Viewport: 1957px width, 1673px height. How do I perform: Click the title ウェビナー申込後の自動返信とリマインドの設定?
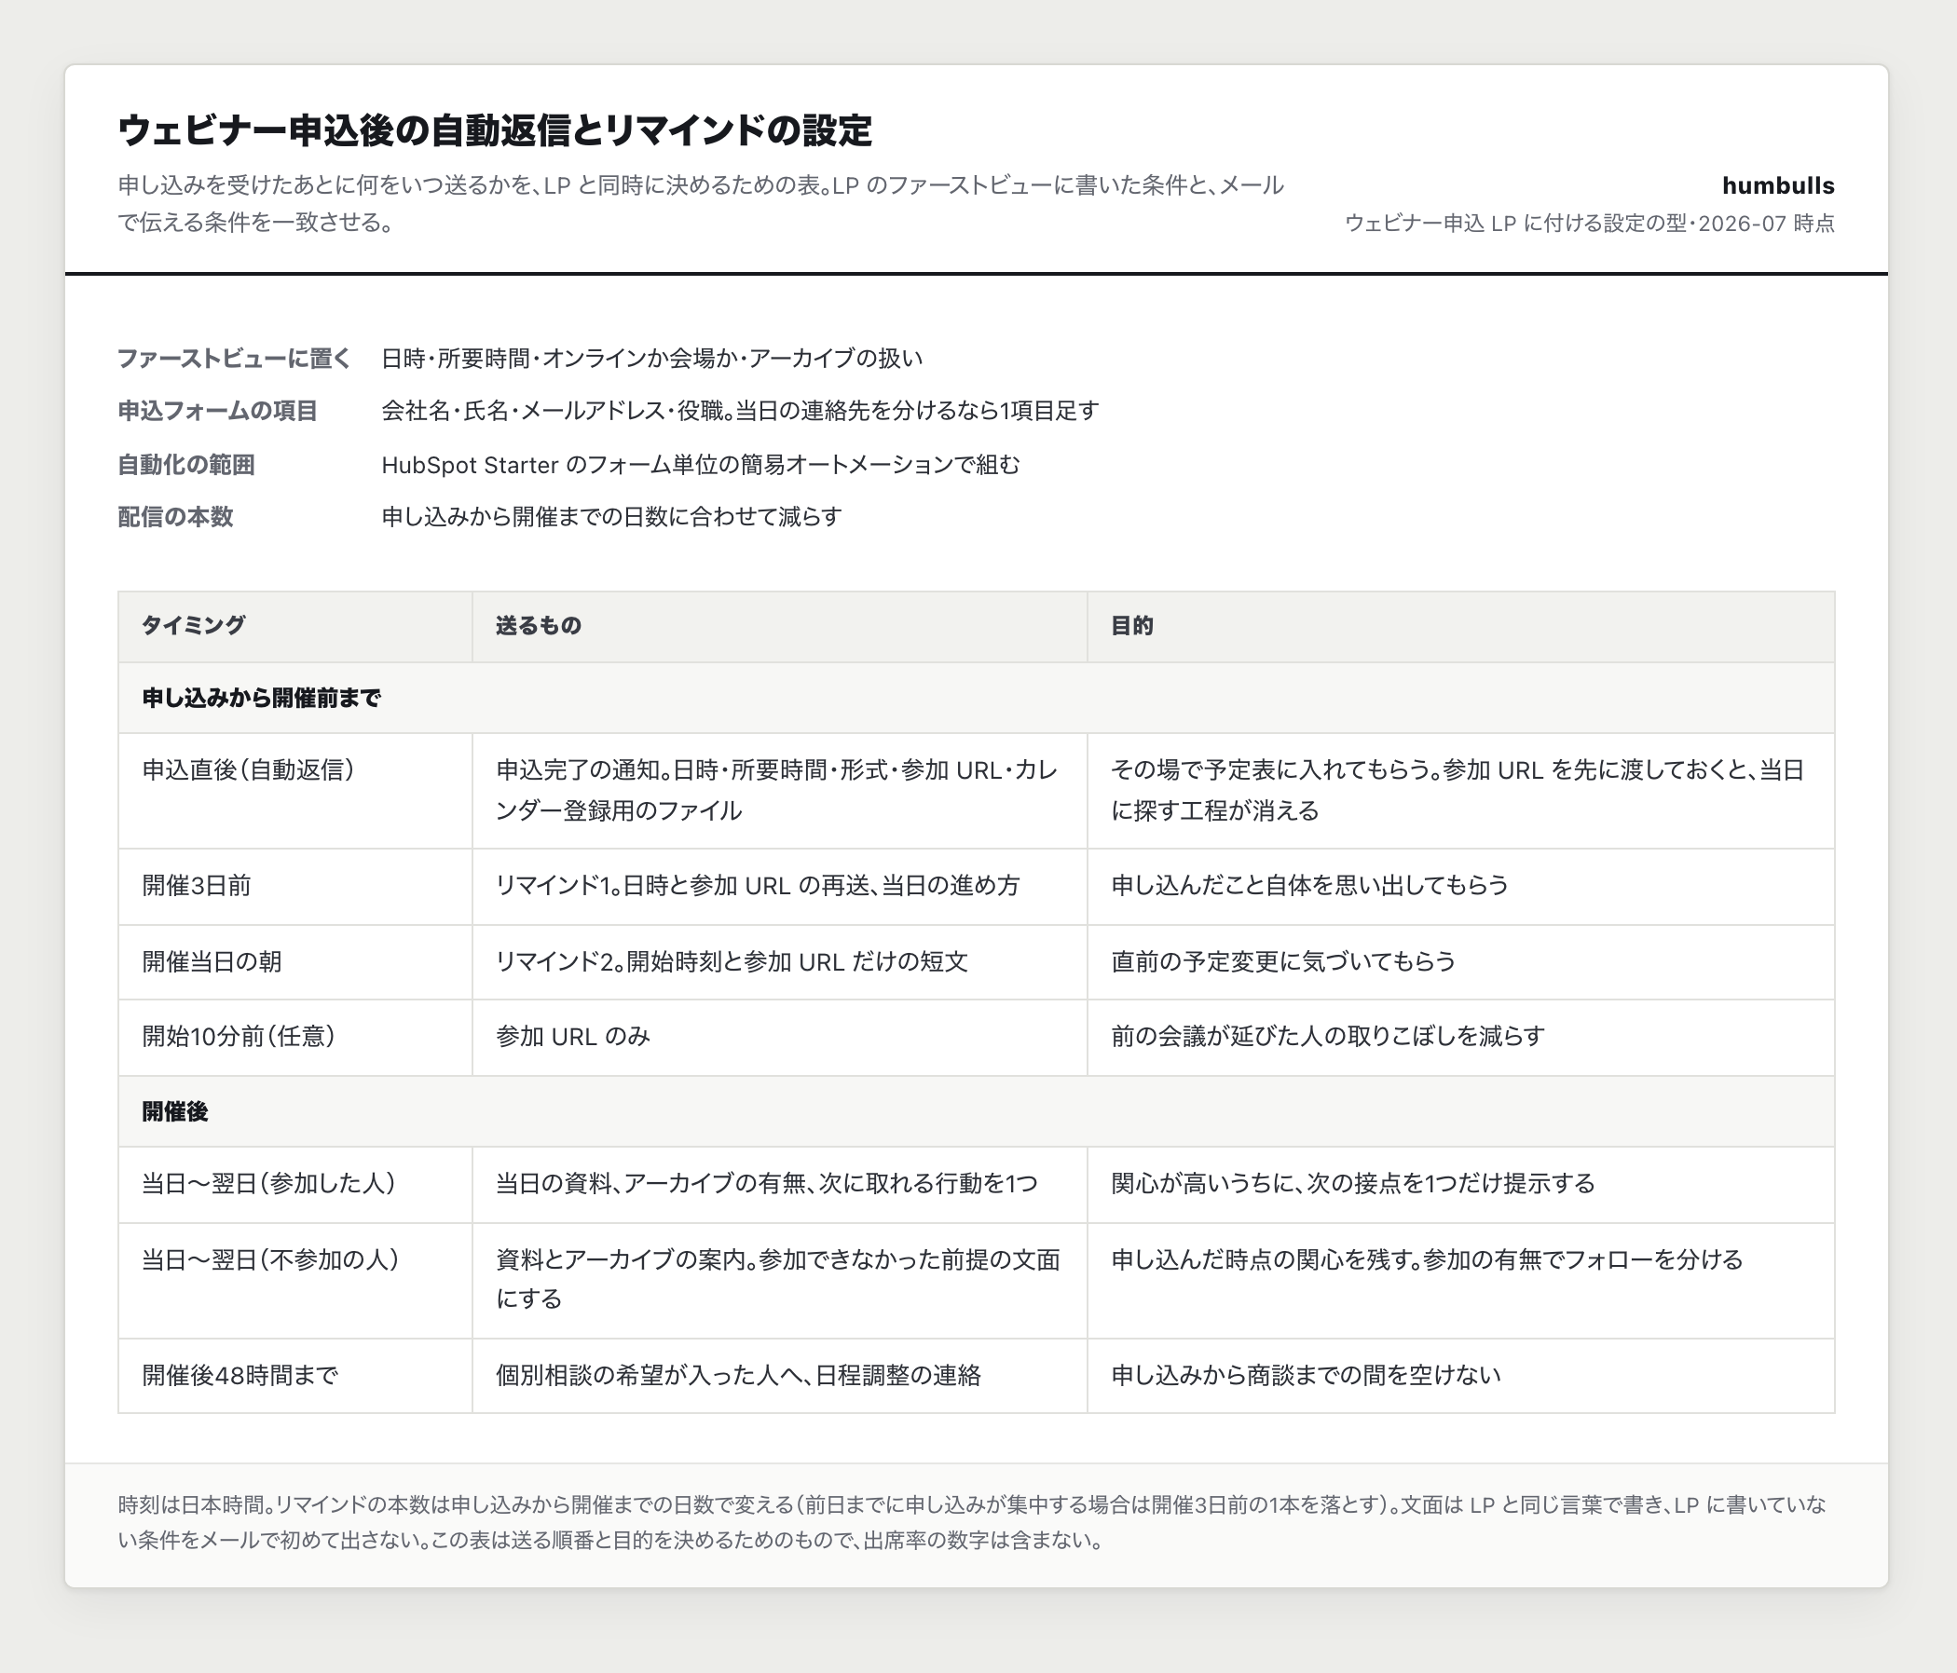(x=495, y=130)
